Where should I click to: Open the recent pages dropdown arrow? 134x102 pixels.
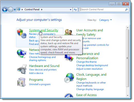[x=15, y=10]
